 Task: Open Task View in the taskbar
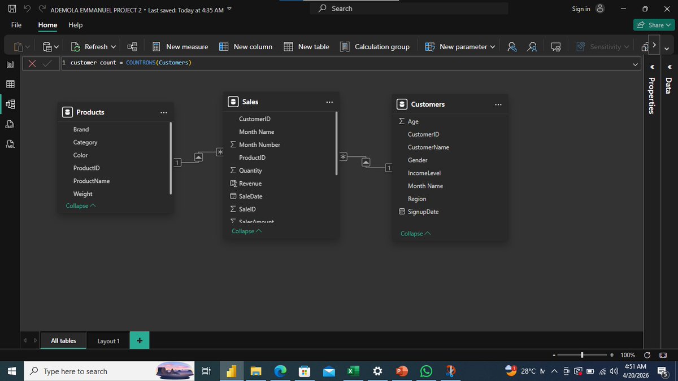206,371
